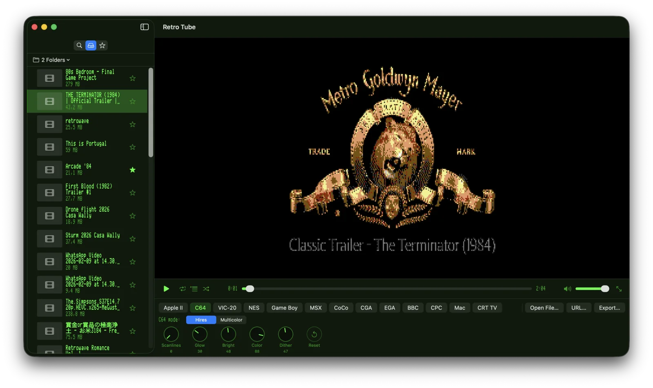The height and width of the screenshot is (388, 653).
Task: Expand the 2 Folders dropdown
Action: (x=51, y=60)
